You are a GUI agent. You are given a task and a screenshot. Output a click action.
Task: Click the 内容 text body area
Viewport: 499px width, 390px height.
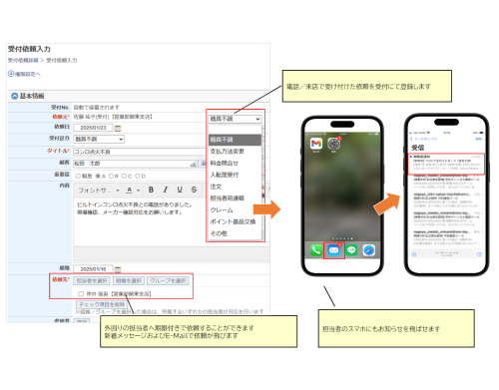coord(140,222)
